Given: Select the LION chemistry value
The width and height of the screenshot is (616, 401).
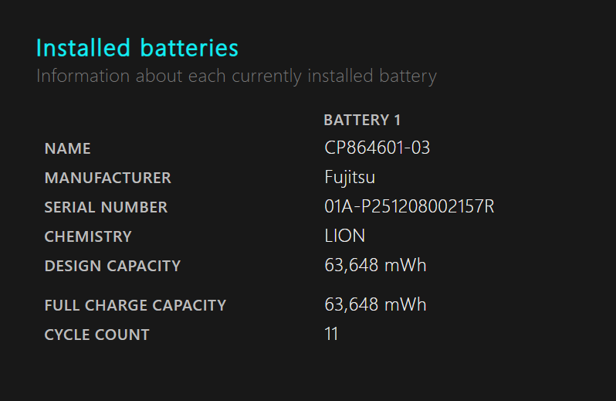Looking at the screenshot, I should coord(344,236).
